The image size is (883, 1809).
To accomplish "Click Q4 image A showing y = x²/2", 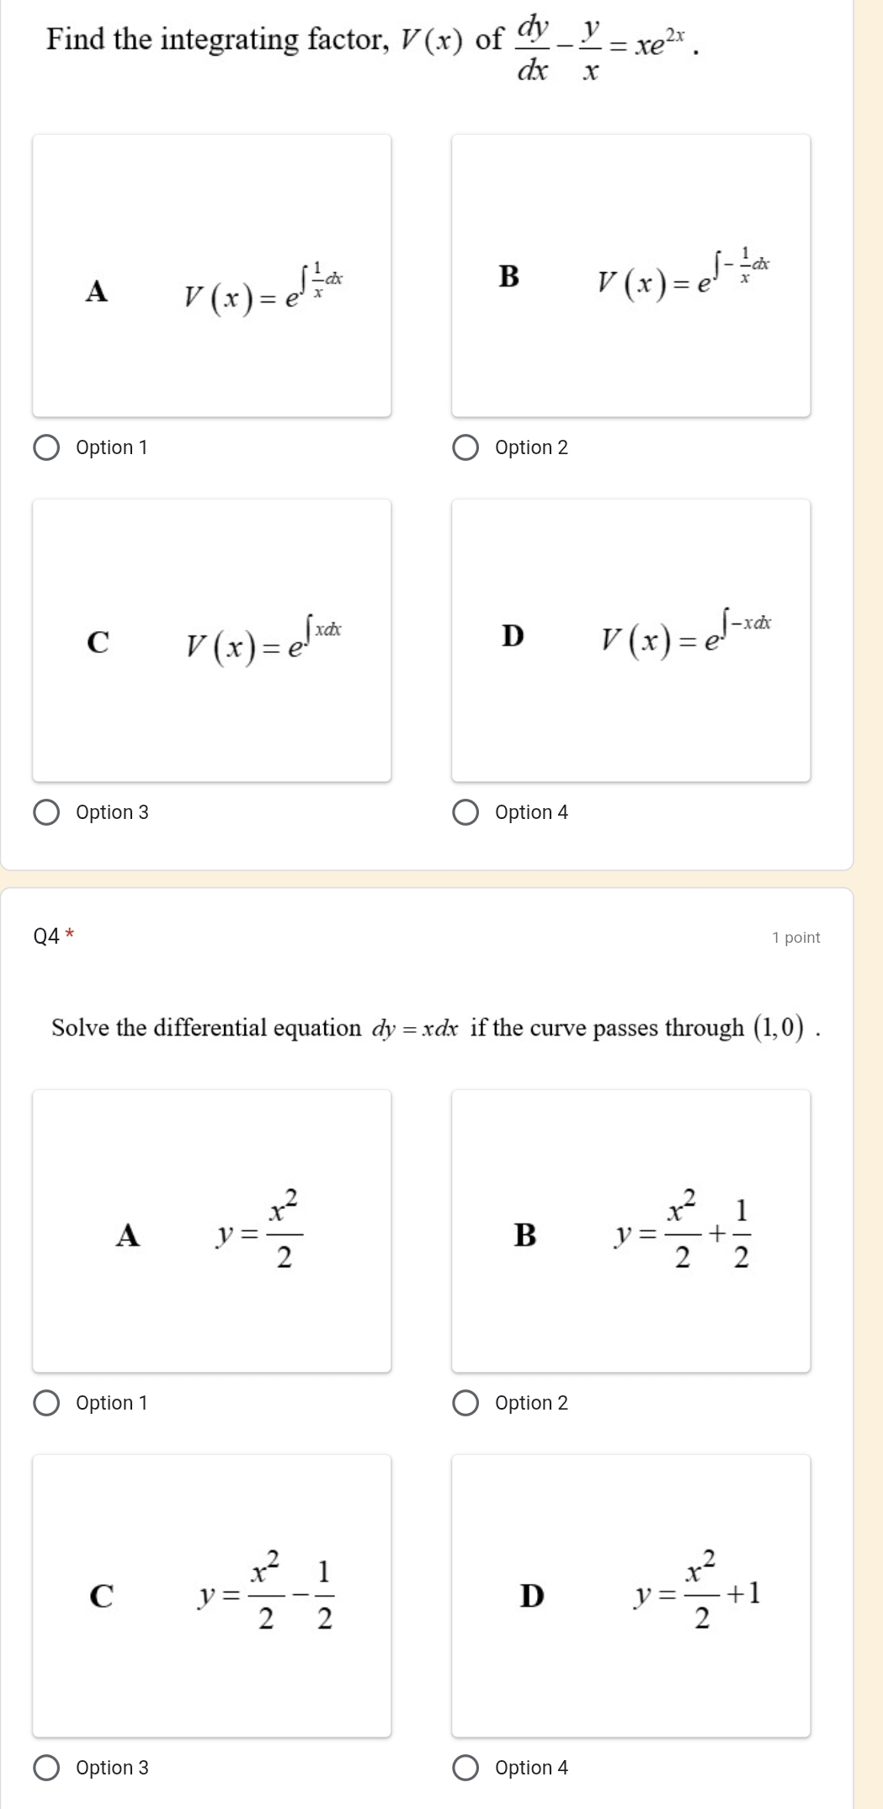I will point(212,1231).
